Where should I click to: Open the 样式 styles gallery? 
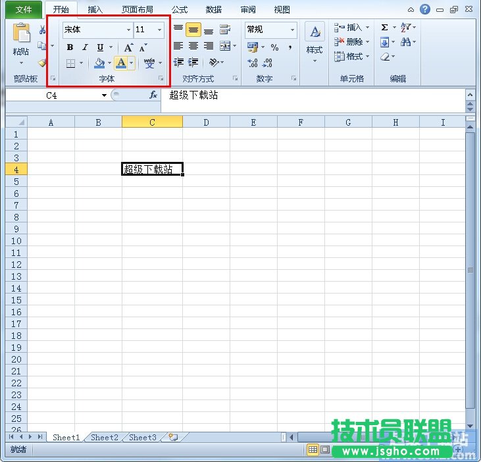[x=315, y=41]
